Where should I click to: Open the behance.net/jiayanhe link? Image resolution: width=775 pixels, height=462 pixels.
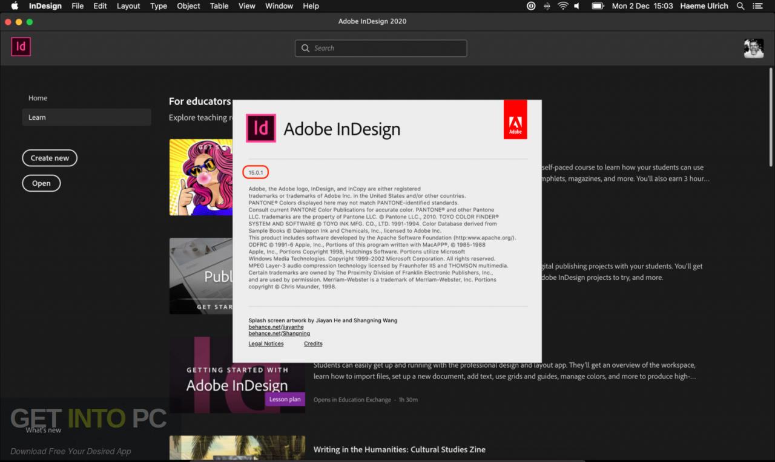[276, 327]
